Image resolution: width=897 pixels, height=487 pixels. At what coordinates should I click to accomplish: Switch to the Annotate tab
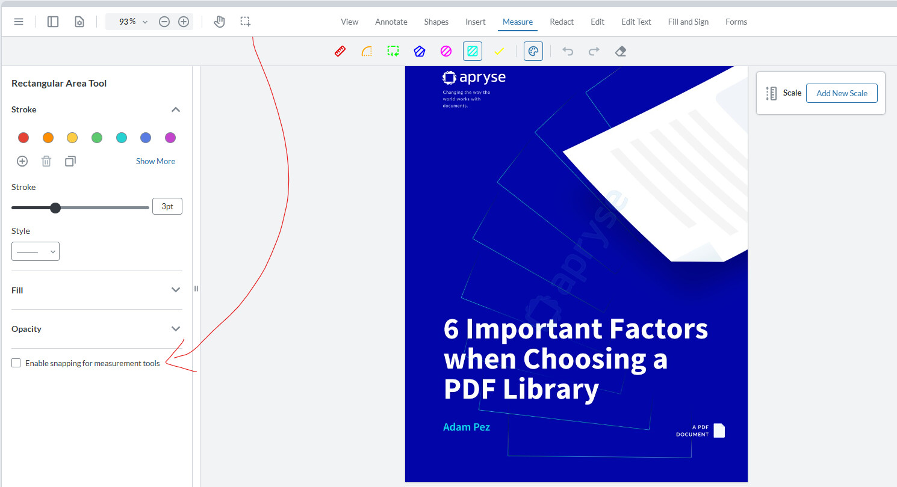pos(391,22)
